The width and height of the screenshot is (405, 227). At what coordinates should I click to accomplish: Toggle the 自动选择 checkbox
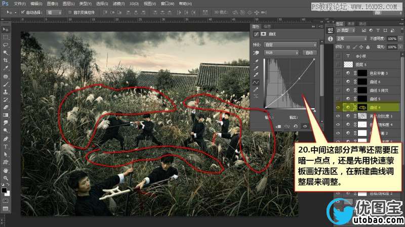click(x=22, y=12)
